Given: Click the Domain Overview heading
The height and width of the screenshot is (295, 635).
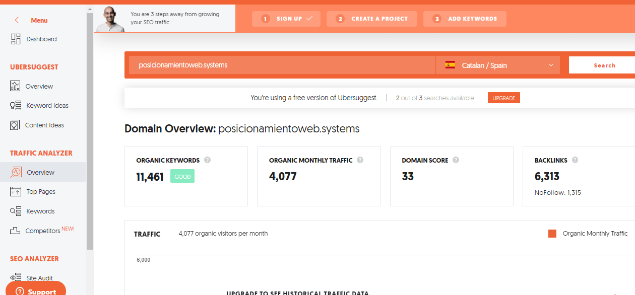Looking at the screenshot, I should pyautogui.click(x=242, y=129).
